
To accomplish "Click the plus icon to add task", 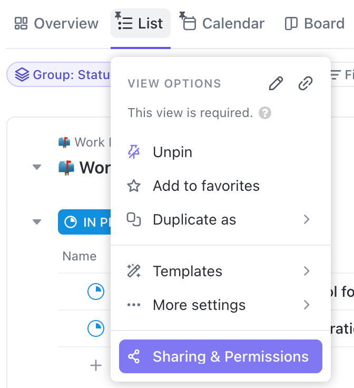I will point(96,365).
